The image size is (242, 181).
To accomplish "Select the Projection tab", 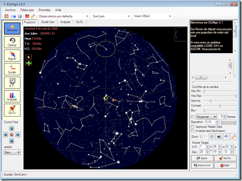I will (x=30, y=22).
